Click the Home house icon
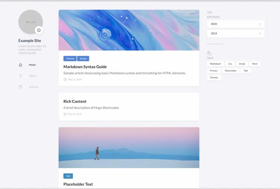 click(x=21, y=65)
